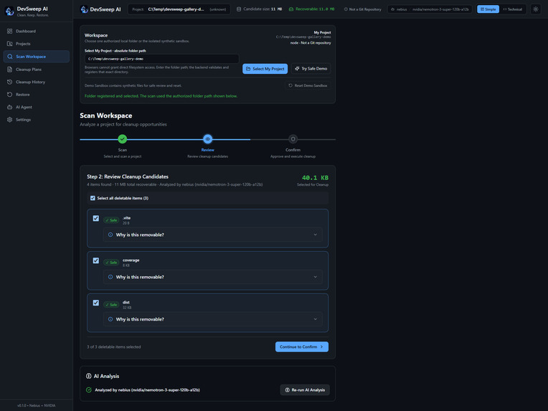Expand 'Why is this removable?' for coverage
548x411 pixels.
tap(212, 277)
